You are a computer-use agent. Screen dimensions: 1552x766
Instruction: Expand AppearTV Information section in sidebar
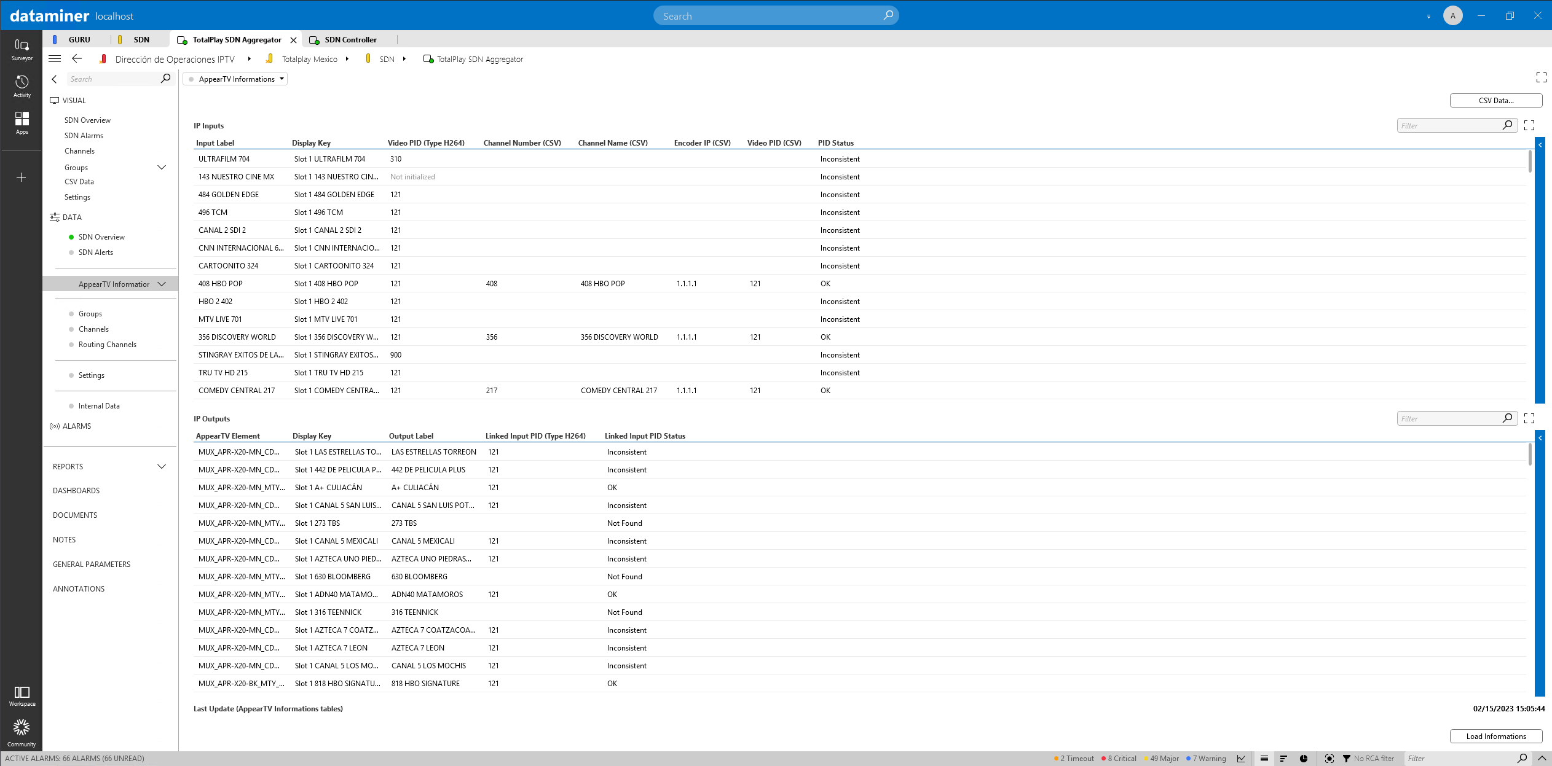click(162, 284)
